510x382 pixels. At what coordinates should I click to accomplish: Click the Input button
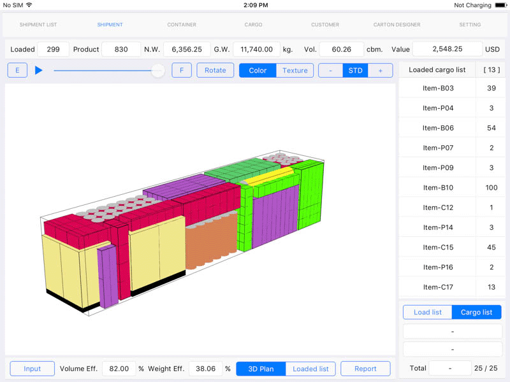(32, 369)
